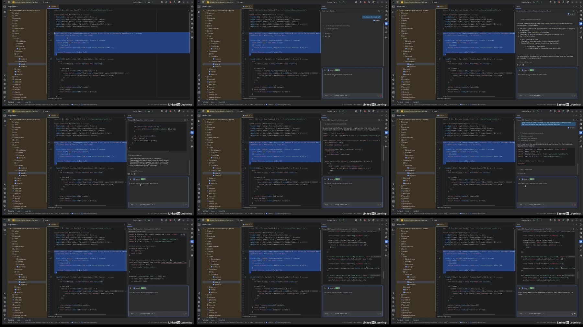This screenshot has width=583, height=327.
Task: Select Local (2) terminal tab, window without Chat panel
Action: [x=28, y=102]
